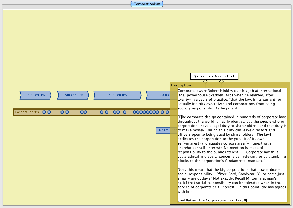The image size is (293, 208).
Task: Click the Quotes from Bakan's book label
Action: (214, 76)
